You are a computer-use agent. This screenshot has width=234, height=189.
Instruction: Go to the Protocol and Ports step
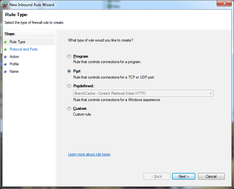pyautogui.click(x=23, y=49)
